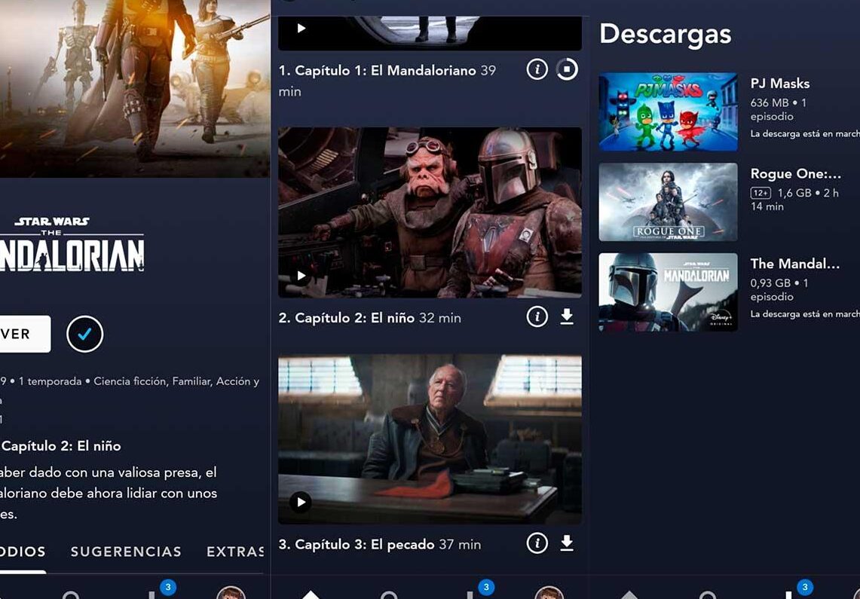Go to Home on Descargas screen nav bar

pos(629,594)
